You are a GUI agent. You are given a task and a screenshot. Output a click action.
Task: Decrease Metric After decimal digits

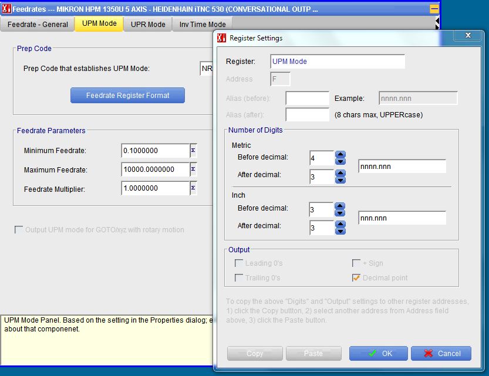(x=340, y=180)
